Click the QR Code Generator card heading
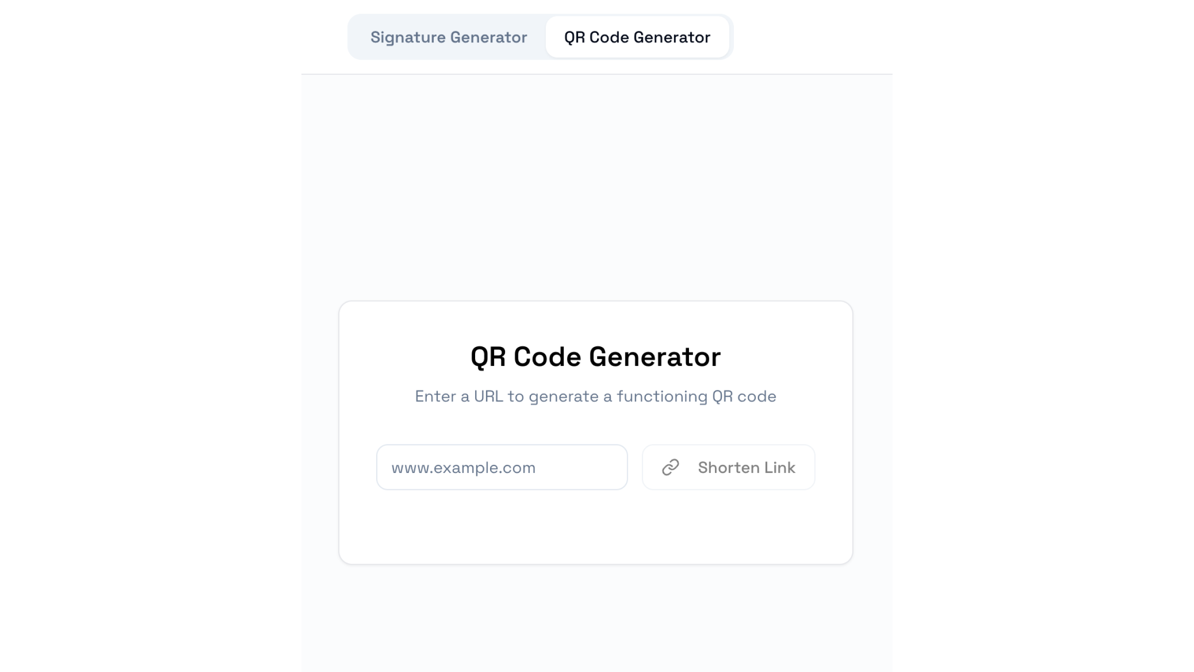Image resolution: width=1194 pixels, height=672 pixels. (x=596, y=357)
